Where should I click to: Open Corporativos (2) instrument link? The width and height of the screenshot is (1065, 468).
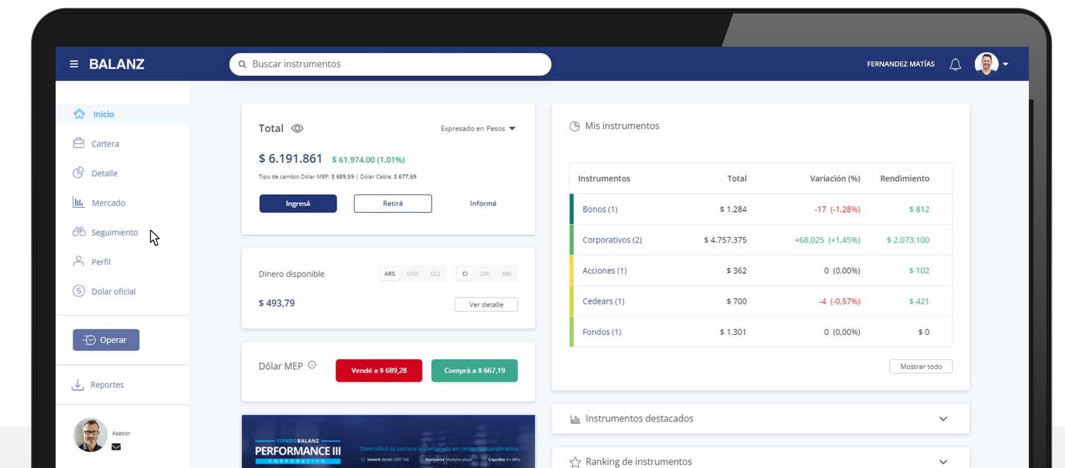[612, 240]
